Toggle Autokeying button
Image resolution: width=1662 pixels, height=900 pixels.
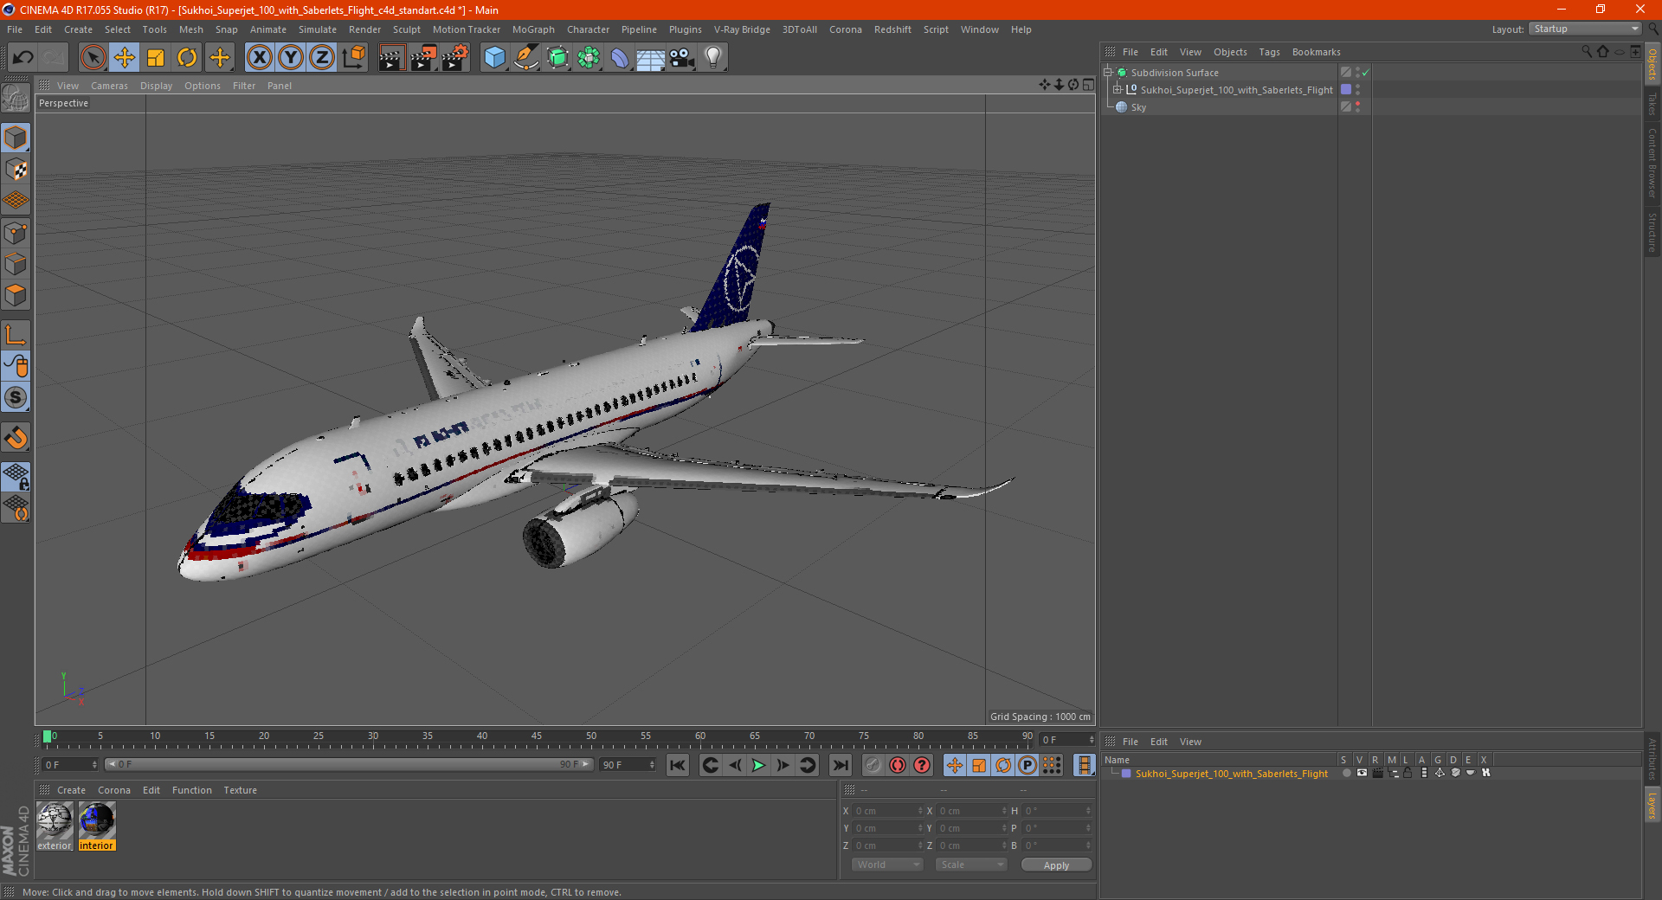(898, 765)
